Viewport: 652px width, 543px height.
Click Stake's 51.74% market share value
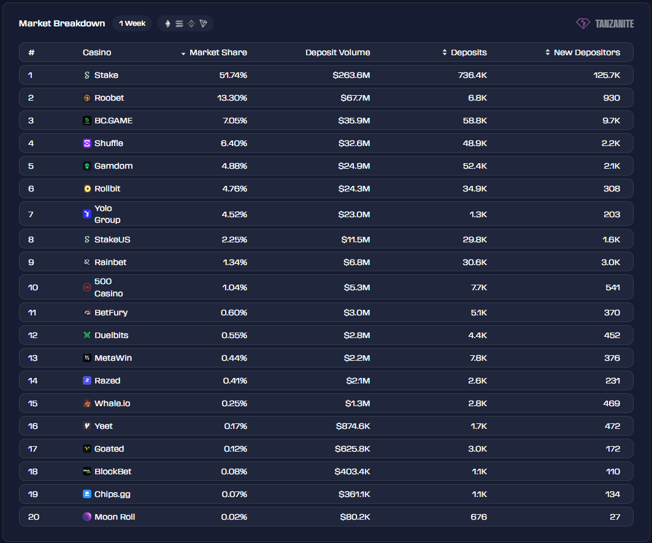tap(233, 75)
